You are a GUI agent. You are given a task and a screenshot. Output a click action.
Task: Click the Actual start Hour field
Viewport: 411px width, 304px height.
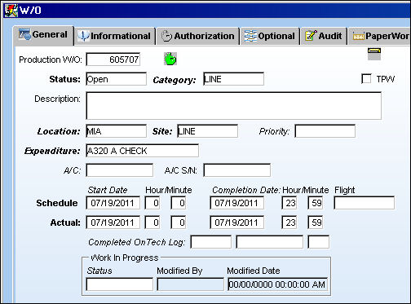(152, 222)
